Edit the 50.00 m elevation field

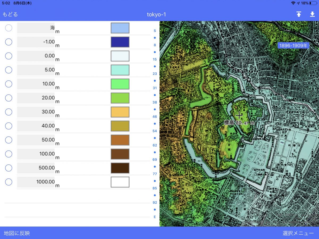tap(36, 140)
